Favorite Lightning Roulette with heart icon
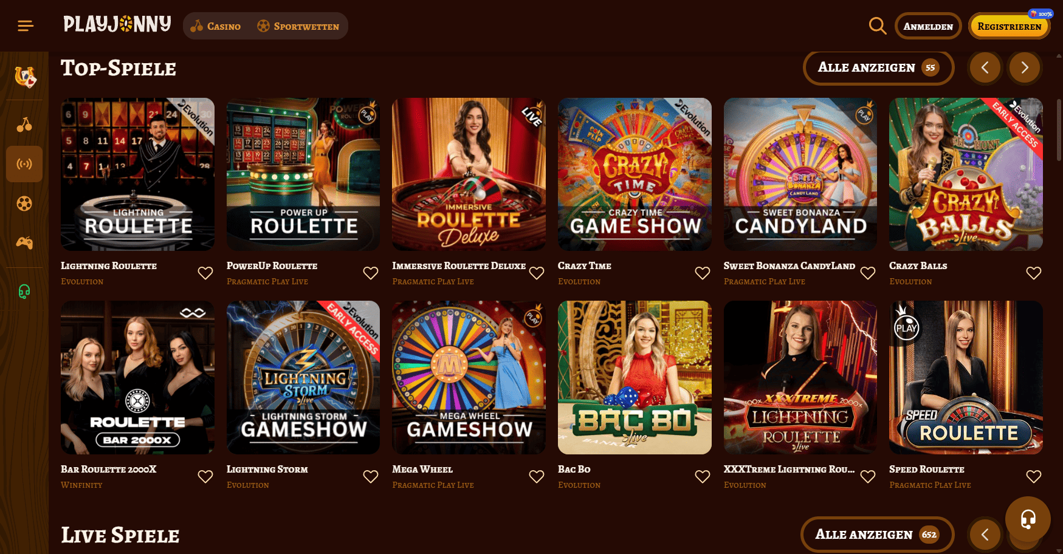 (x=205, y=273)
